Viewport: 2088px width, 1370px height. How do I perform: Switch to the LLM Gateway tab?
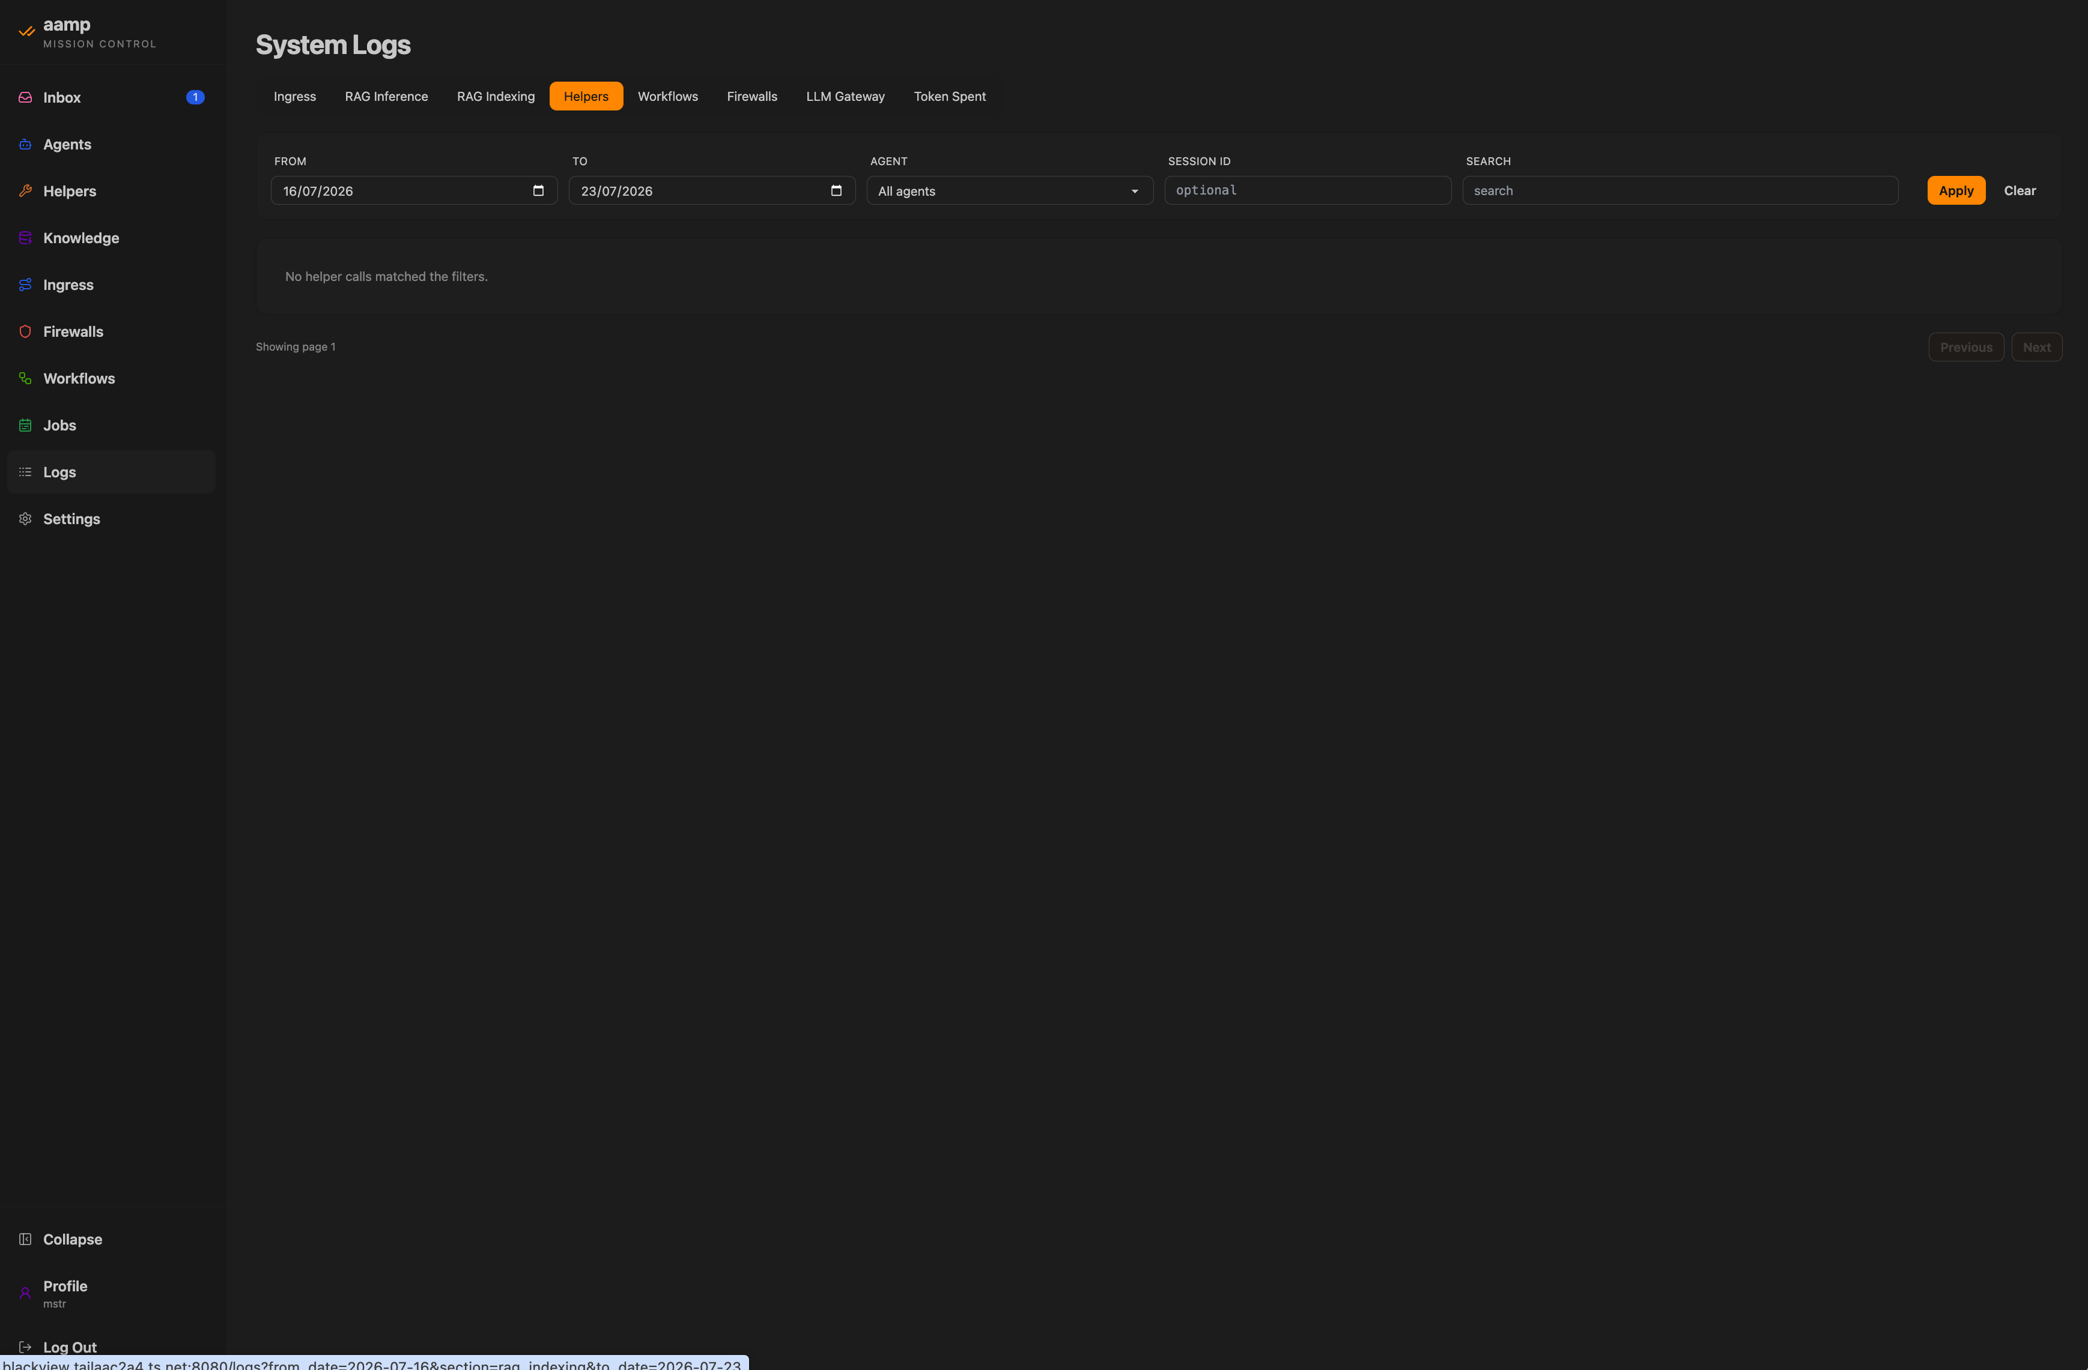tap(846, 97)
